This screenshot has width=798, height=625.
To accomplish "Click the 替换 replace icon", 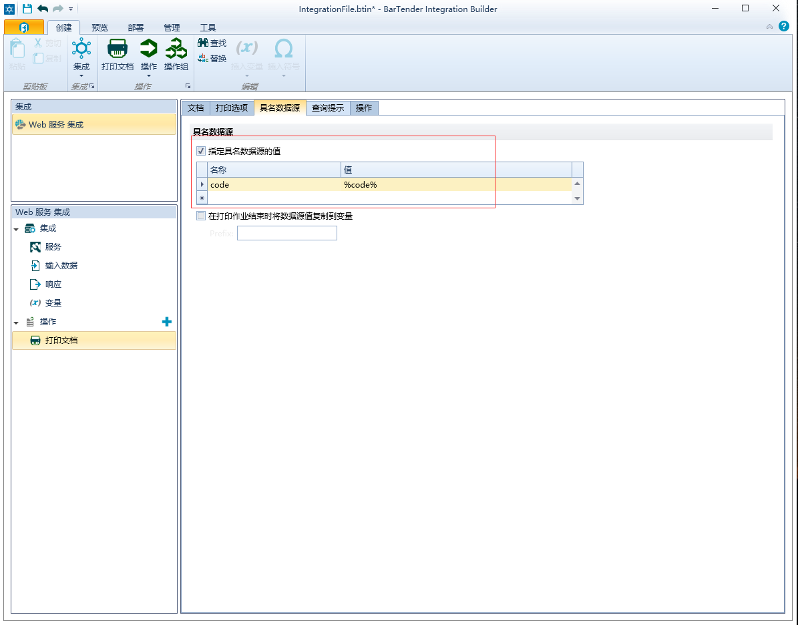I will (x=203, y=59).
